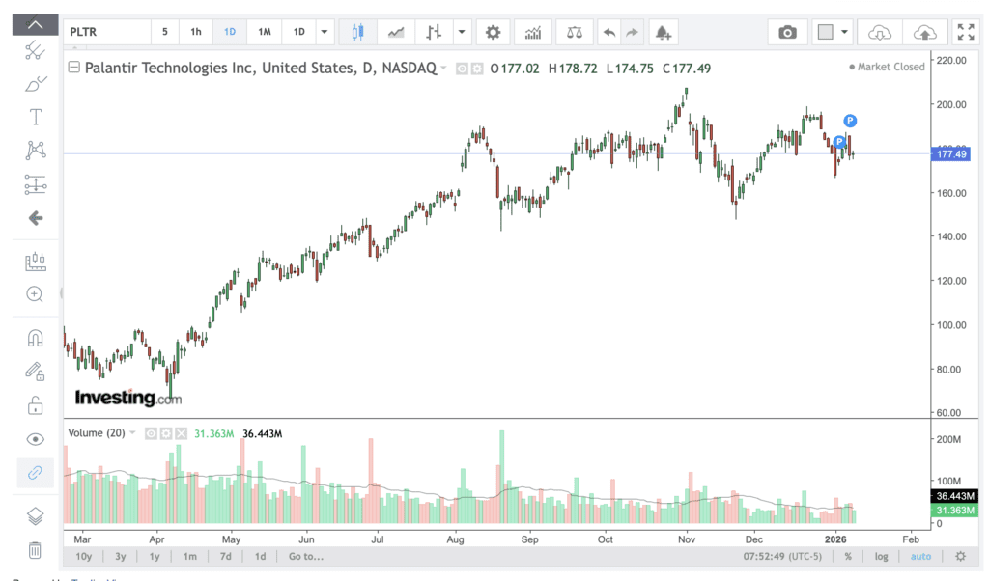The height and width of the screenshot is (581, 989).
Task: Click the Go to... button
Action: tap(306, 557)
